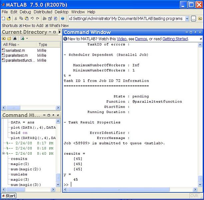Screen dimensions: 204x200
Task: Click the New M-file toolbar icon
Action: tap(3, 19)
